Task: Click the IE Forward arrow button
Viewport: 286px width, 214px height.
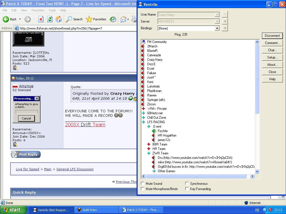Action: (x=28, y=19)
